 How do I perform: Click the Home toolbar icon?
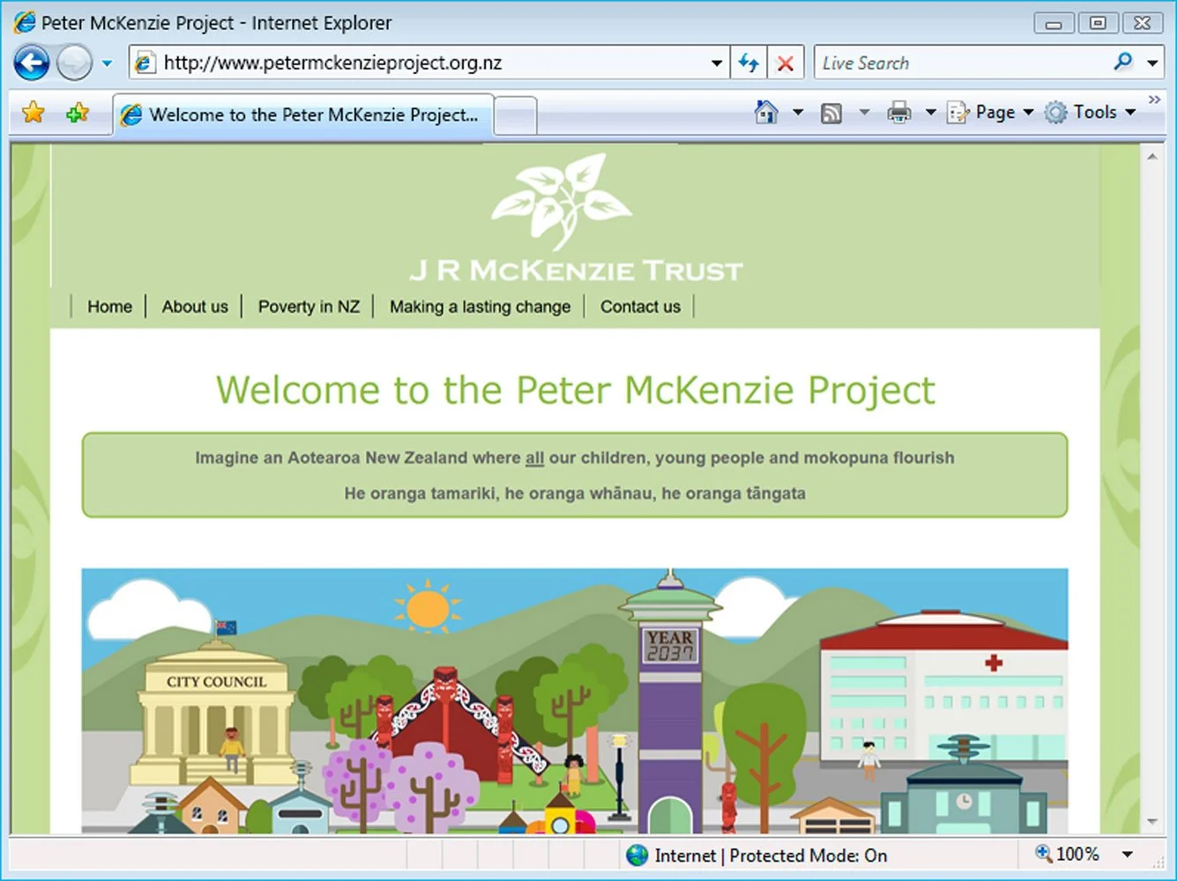(x=766, y=112)
